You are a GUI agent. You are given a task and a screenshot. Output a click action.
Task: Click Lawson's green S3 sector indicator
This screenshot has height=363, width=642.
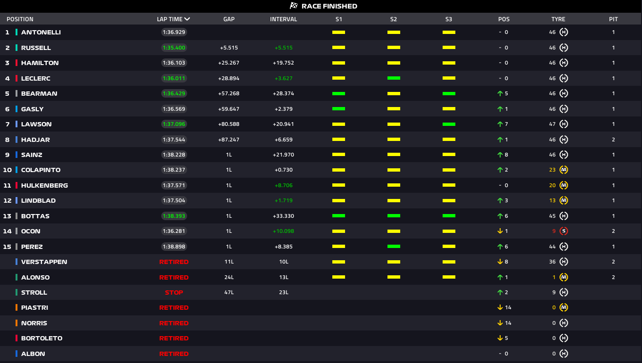click(x=449, y=124)
